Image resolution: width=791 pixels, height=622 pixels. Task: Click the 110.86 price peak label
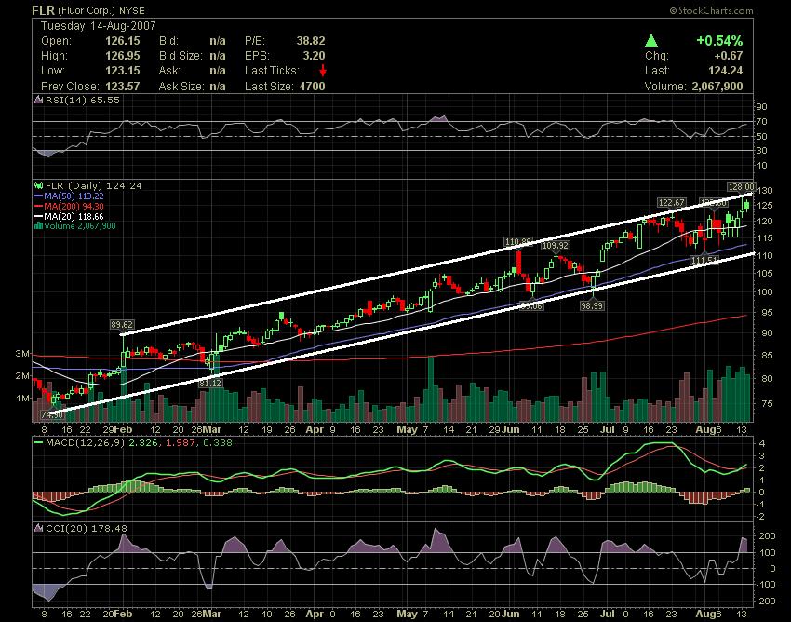[518, 242]
